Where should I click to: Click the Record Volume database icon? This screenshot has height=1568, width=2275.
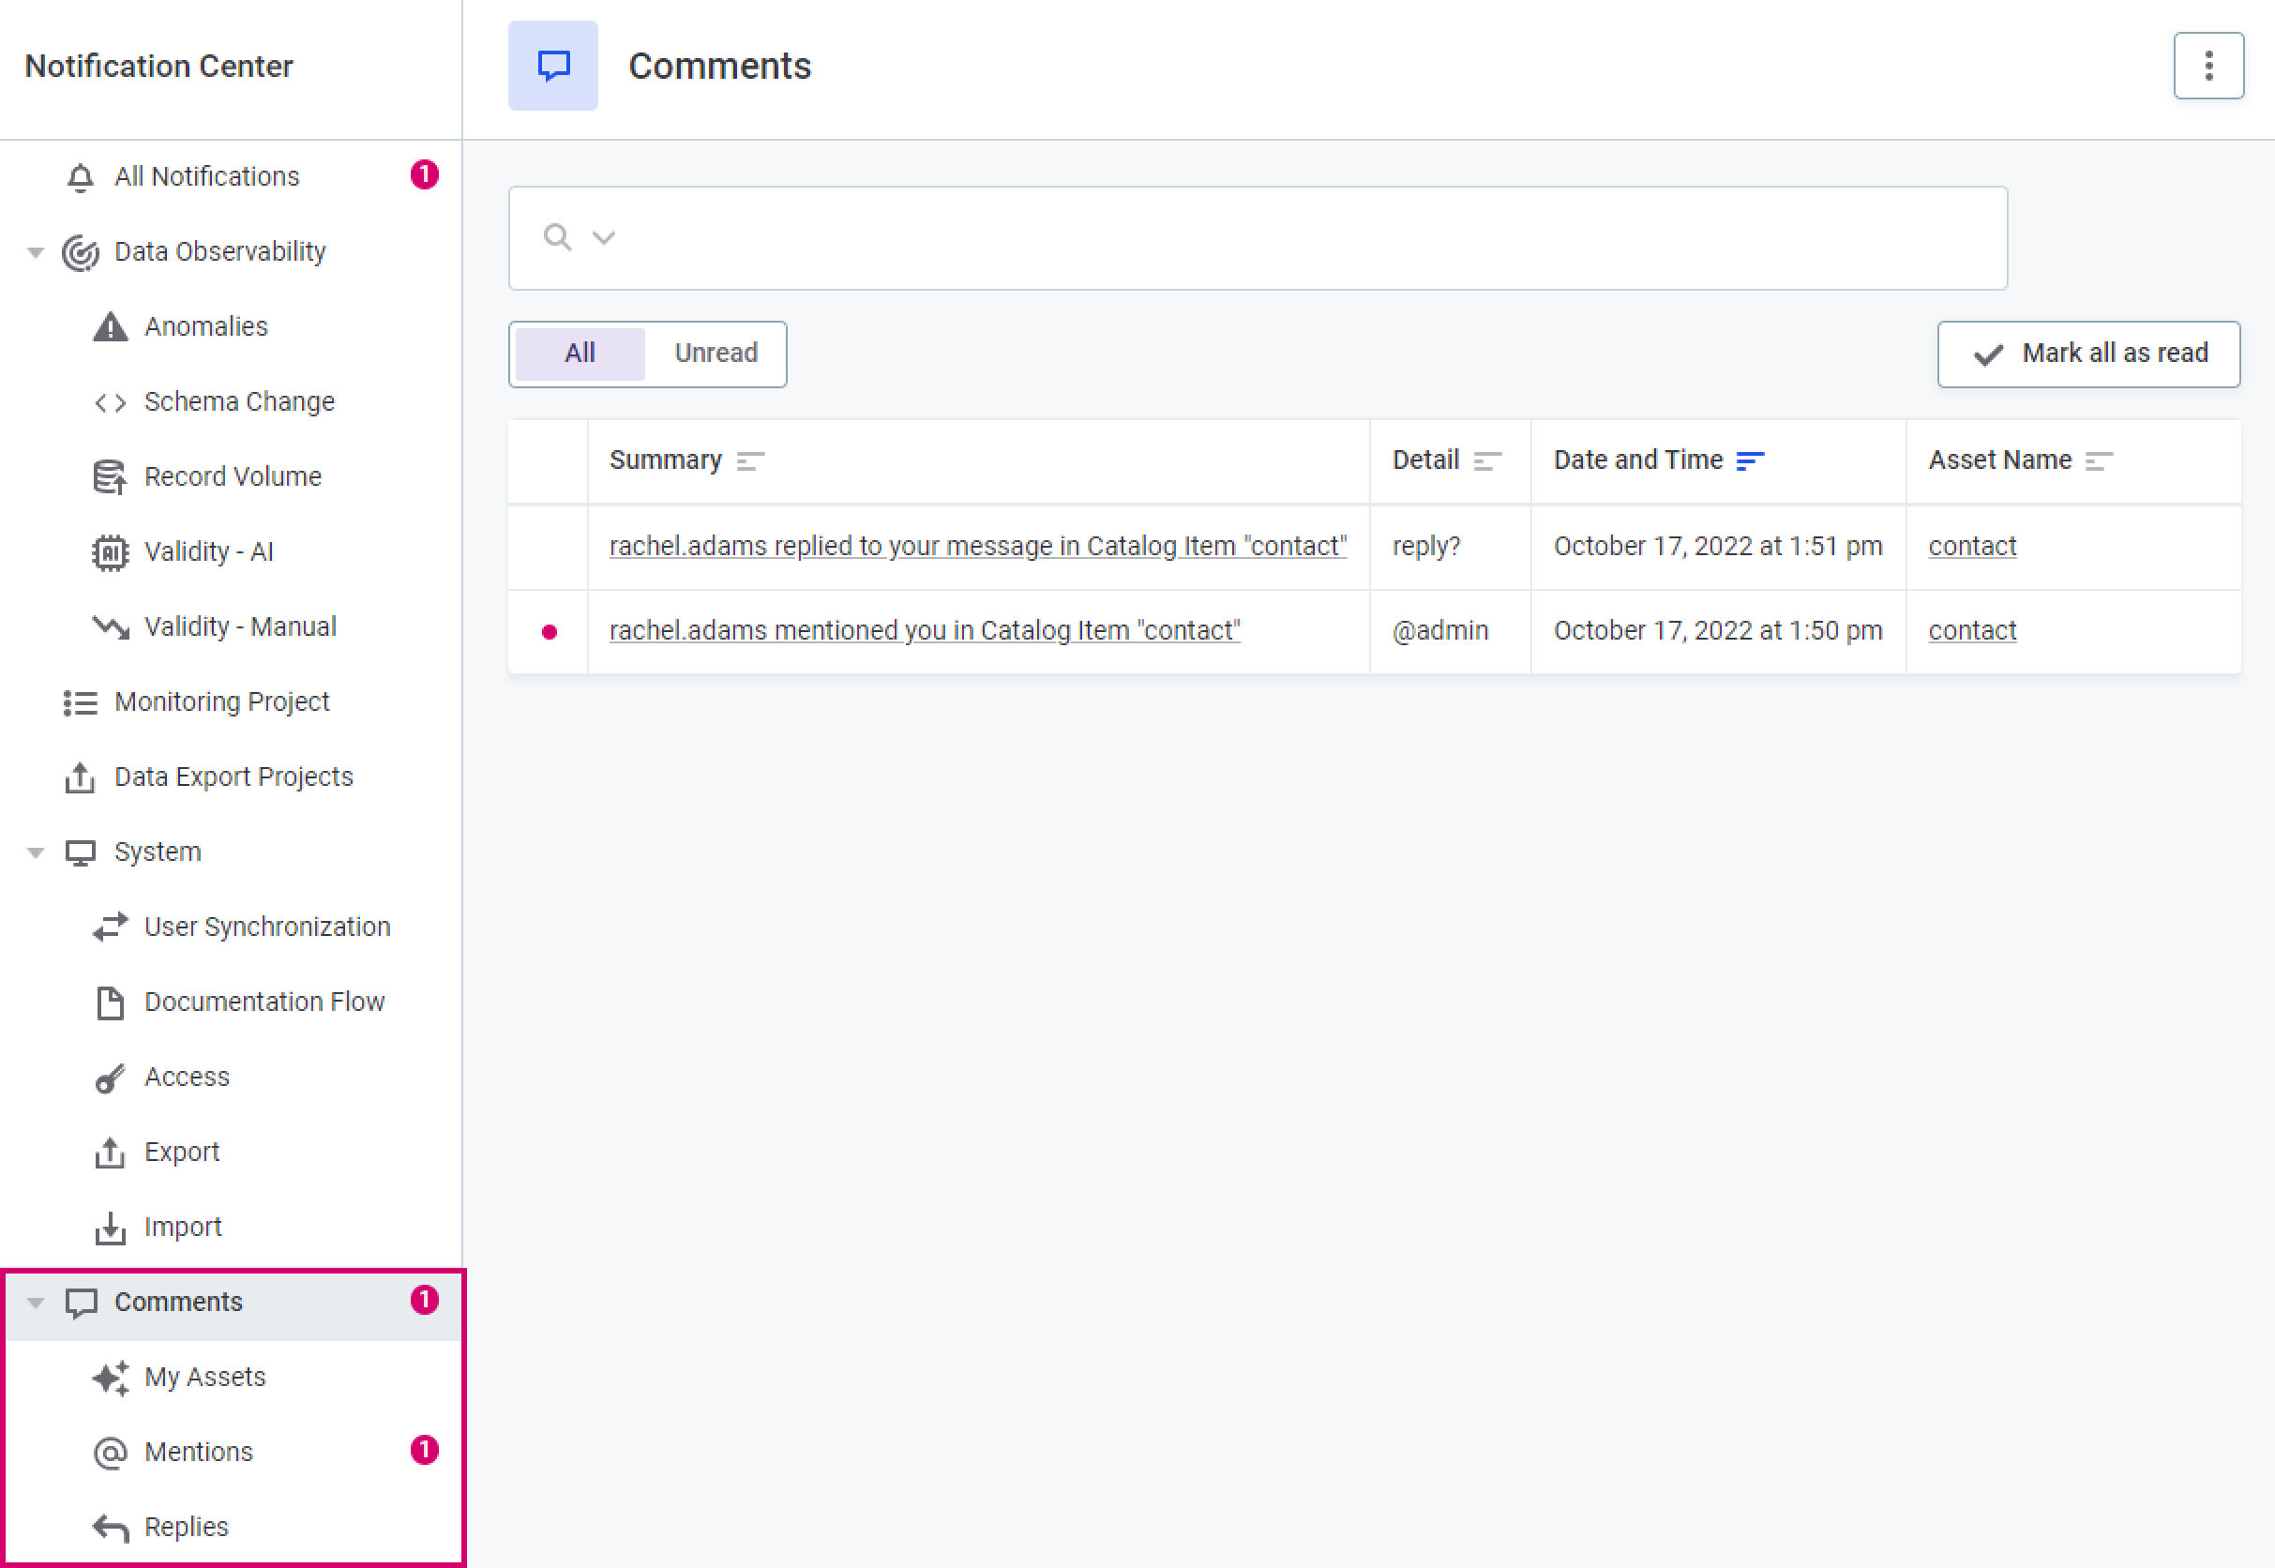[110, 476]
